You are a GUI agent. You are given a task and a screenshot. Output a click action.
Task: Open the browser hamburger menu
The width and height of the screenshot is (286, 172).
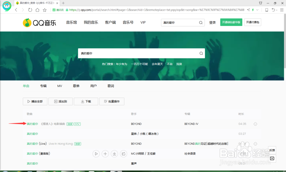282,10
